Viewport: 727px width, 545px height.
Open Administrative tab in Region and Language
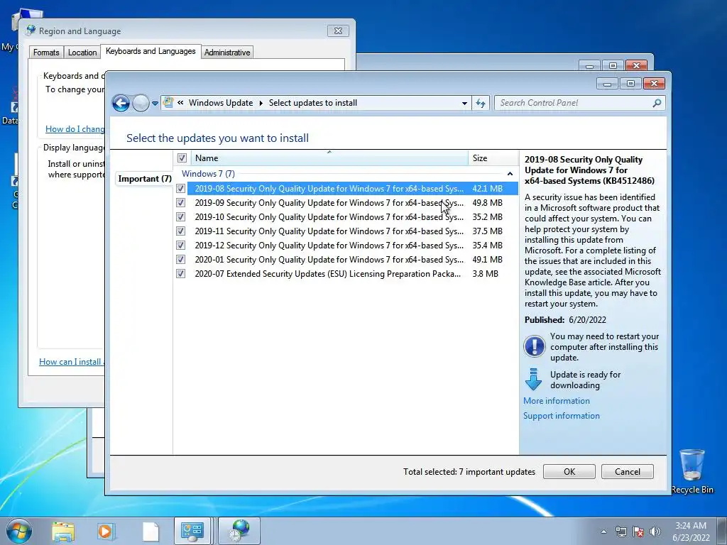pos(227,53)
